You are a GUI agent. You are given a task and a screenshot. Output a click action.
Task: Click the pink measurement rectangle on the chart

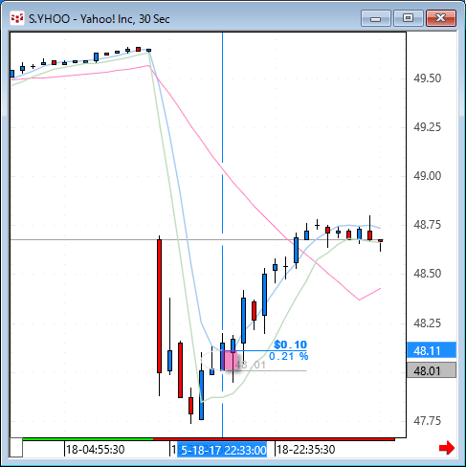tap(230, 360)
